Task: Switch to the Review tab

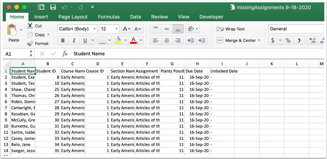Action: (x=160, y=17)
